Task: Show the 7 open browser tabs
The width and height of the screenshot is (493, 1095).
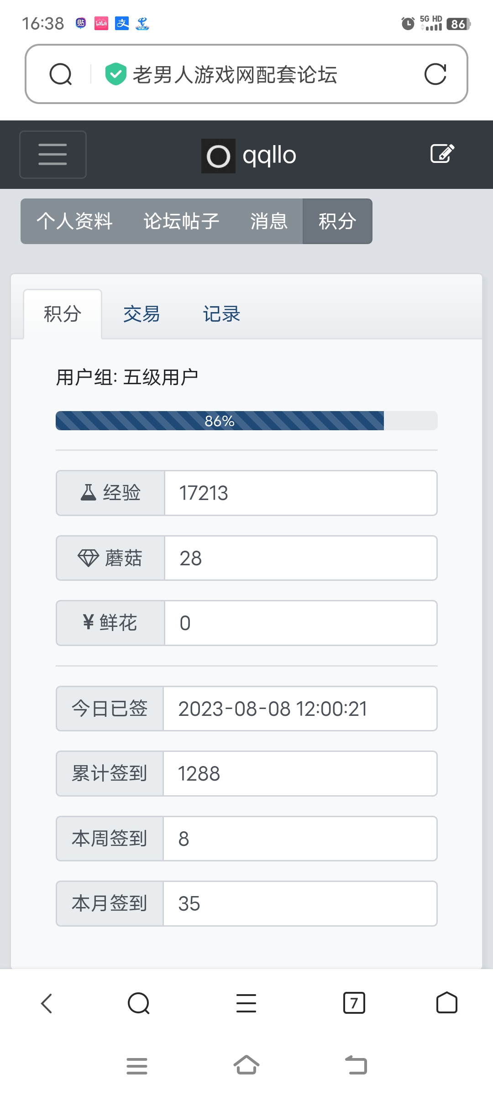Action: (x=354, y=1003)
